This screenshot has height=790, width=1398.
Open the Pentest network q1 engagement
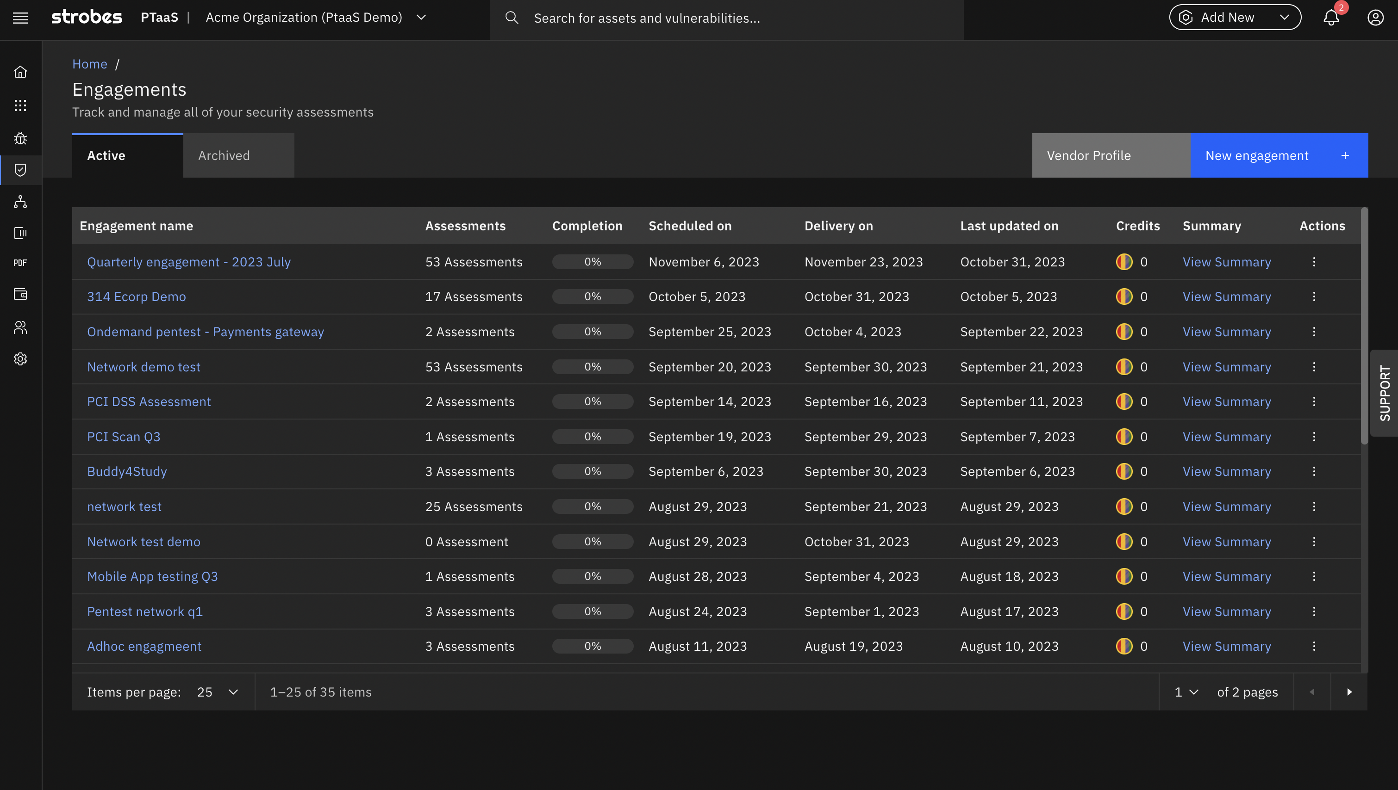tap(145, 611)
